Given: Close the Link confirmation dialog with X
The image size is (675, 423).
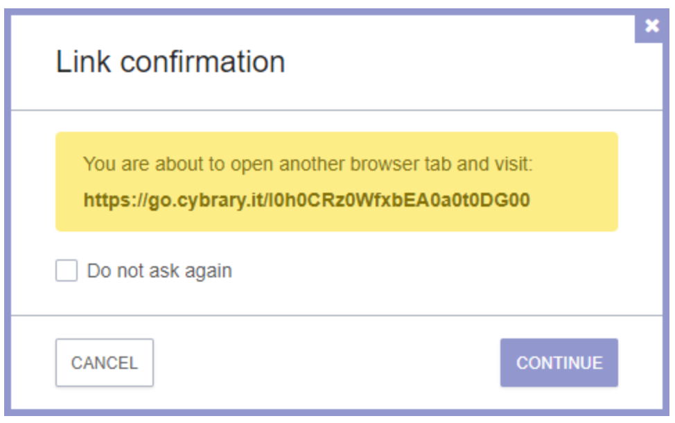Looking at the screenshot, I should (x=651, y=26).
